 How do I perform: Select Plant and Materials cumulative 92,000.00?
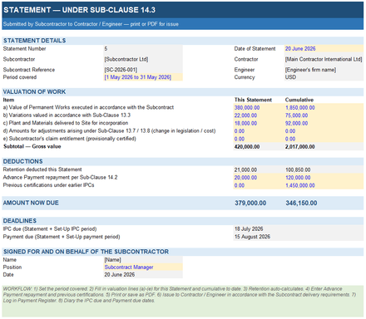[324, 123]
